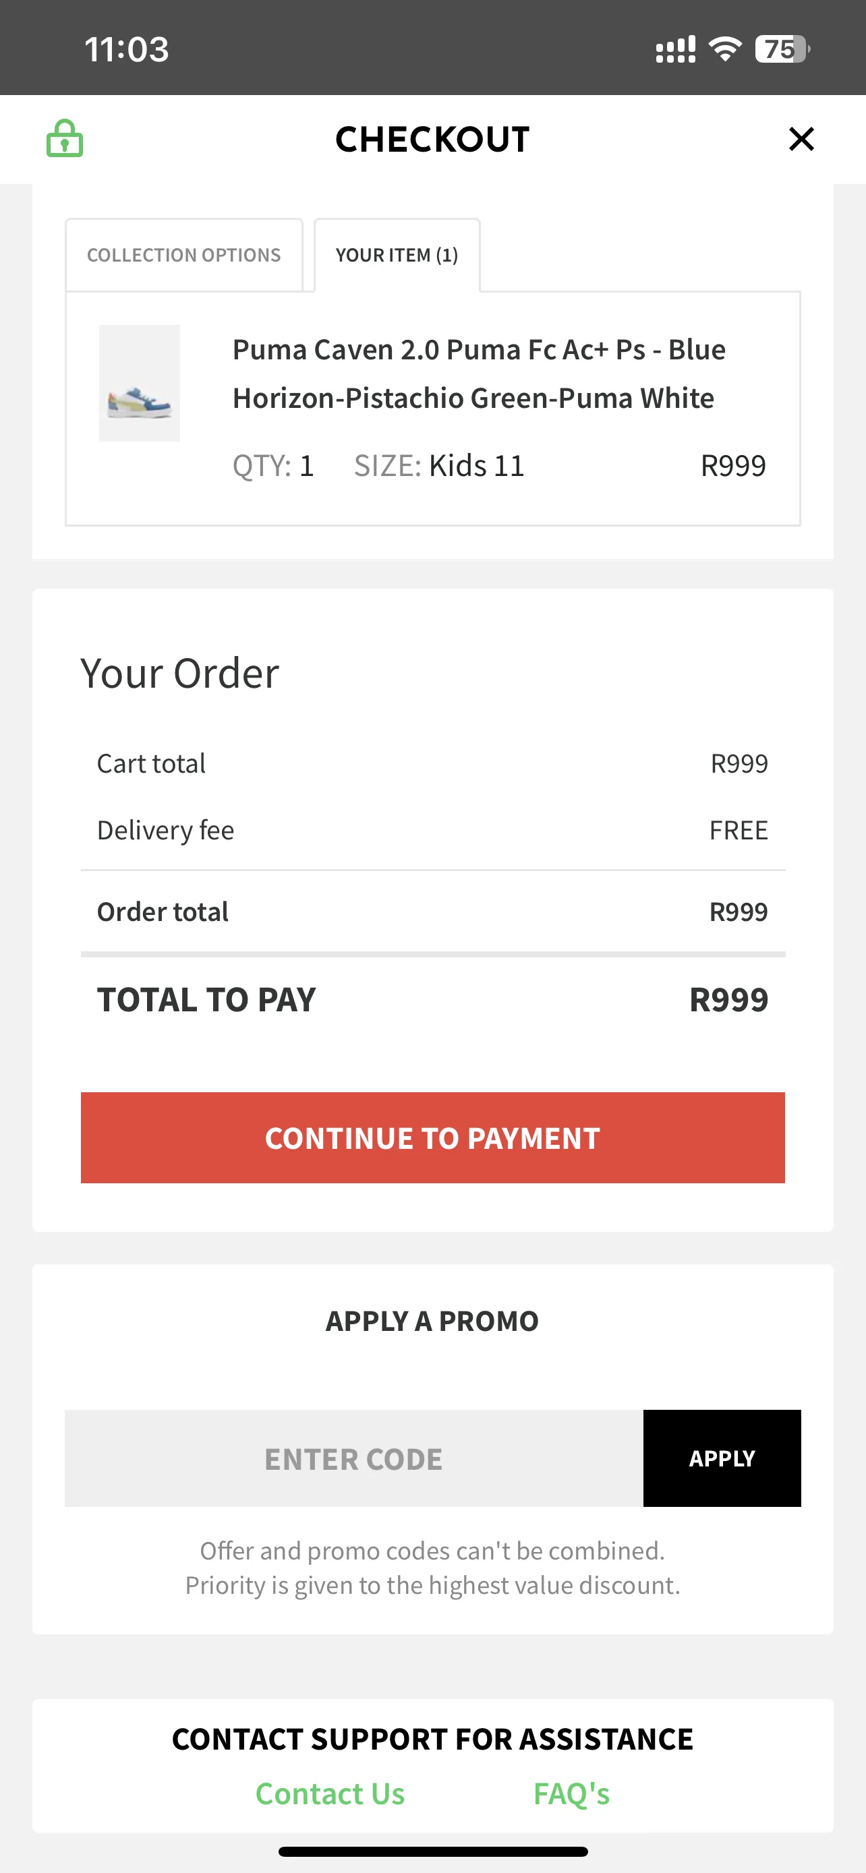Open the Collection Options tab
The height and width of the screenshot is (1873, 866).
(x=184, y=256)
